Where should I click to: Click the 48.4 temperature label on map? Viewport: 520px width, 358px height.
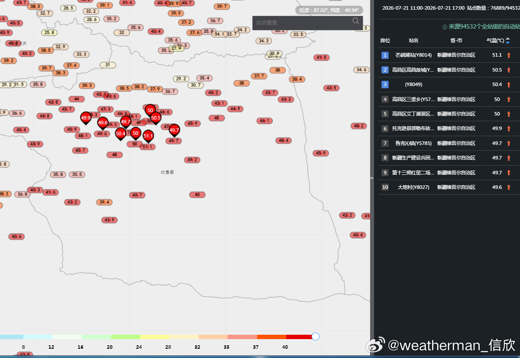(x=284, y=141)
